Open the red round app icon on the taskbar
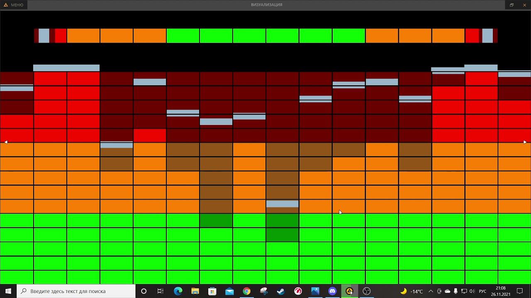This screenshot has width=531, height=298. (x=298, y=291)
